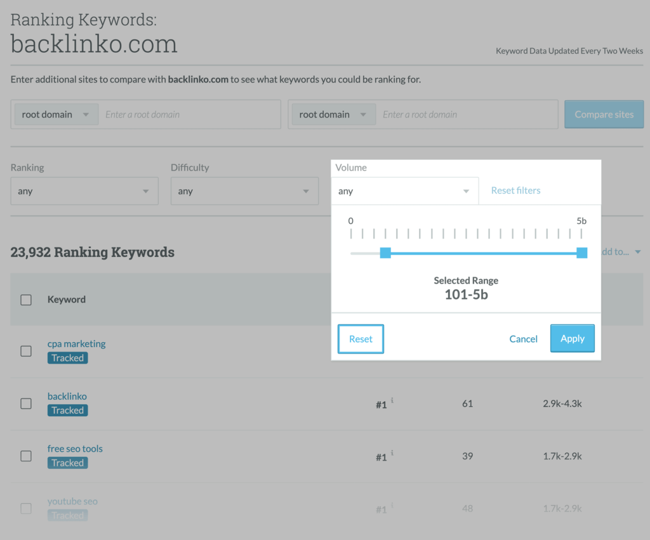650x540 pixels.
Task: Click the left handle of the volume slider
Action: coord(385,253)
